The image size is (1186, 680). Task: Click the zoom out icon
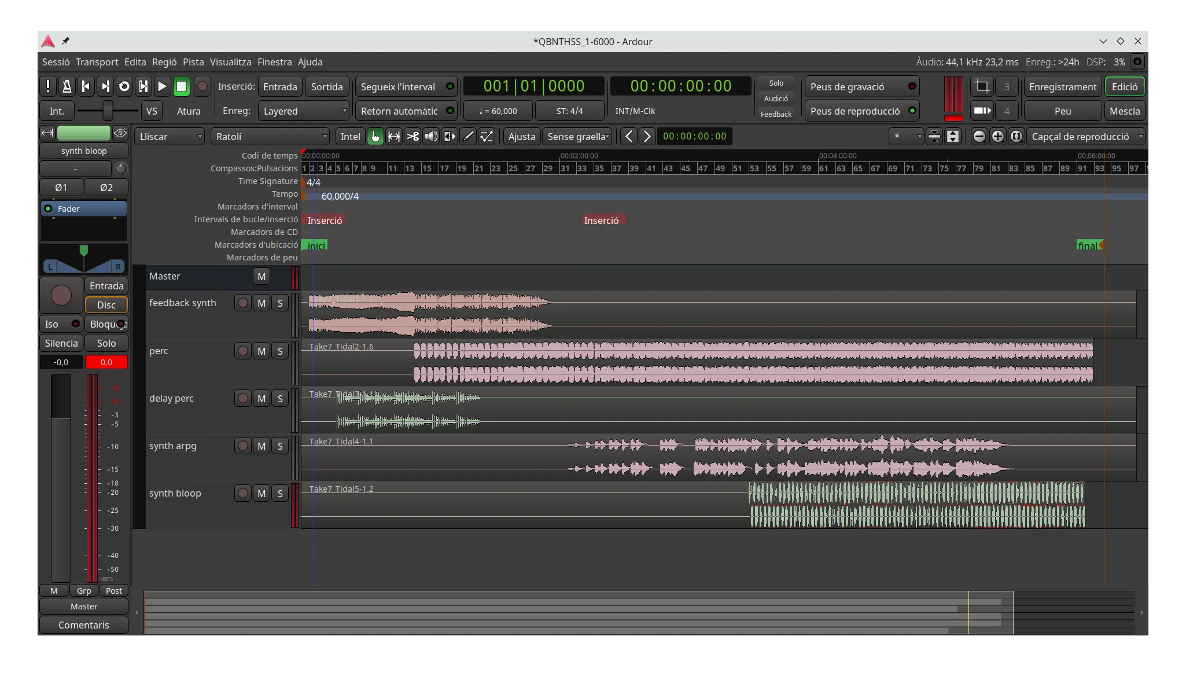click(x=979, y=137)
